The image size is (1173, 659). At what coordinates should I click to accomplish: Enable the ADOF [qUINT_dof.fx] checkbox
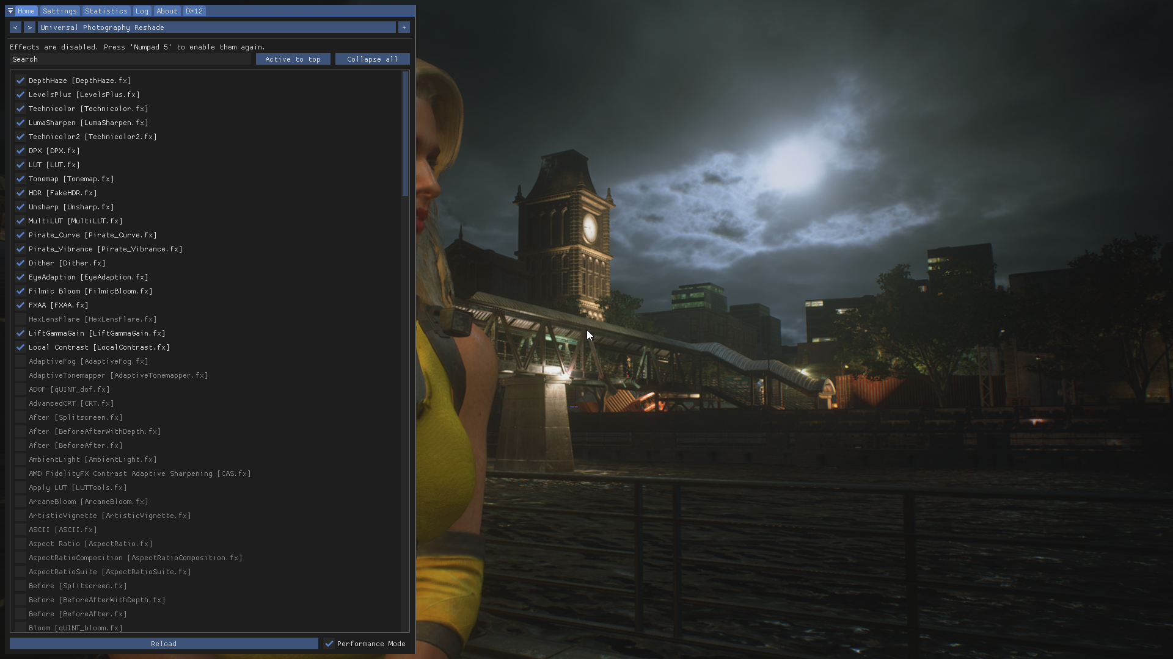tap(20, 389)
